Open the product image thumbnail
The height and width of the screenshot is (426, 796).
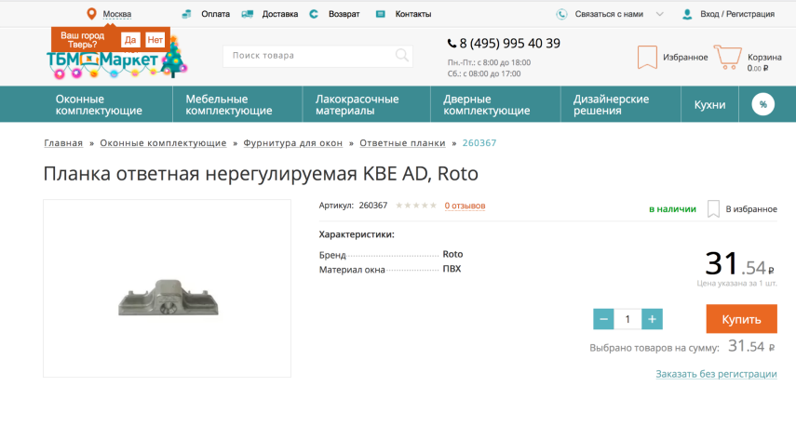point(167,288)
